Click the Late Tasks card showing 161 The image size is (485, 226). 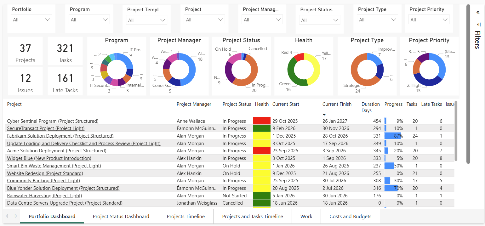coord(65,81)
